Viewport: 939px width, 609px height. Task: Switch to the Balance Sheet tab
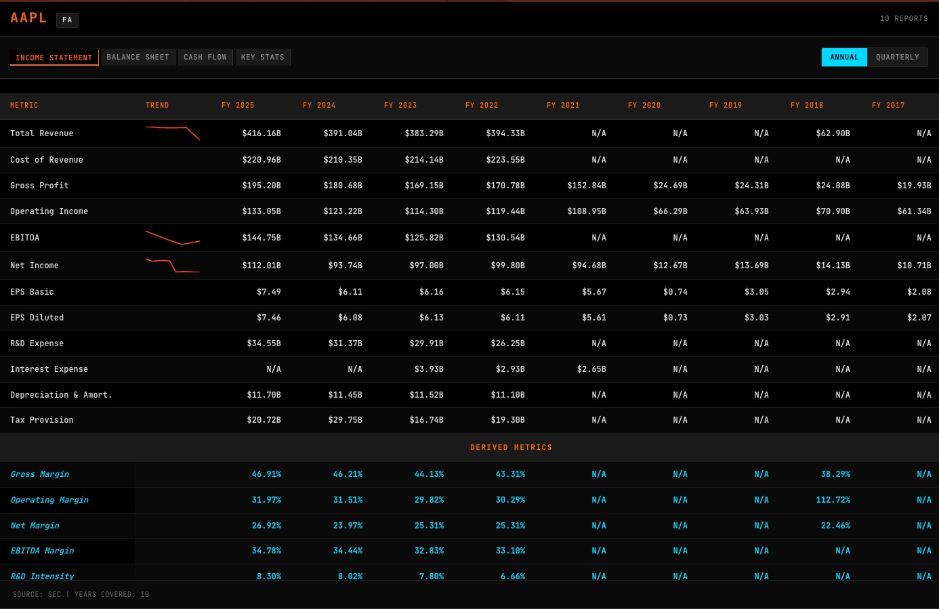138,58
